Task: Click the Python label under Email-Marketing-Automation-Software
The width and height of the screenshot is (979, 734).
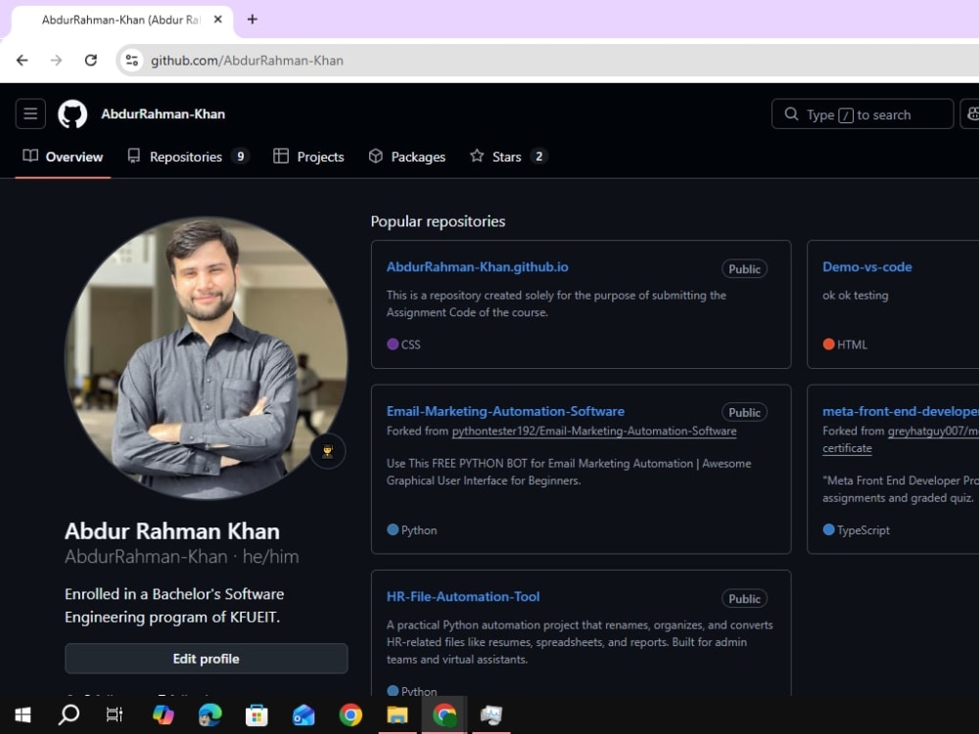Action: [x=419, y=530]
